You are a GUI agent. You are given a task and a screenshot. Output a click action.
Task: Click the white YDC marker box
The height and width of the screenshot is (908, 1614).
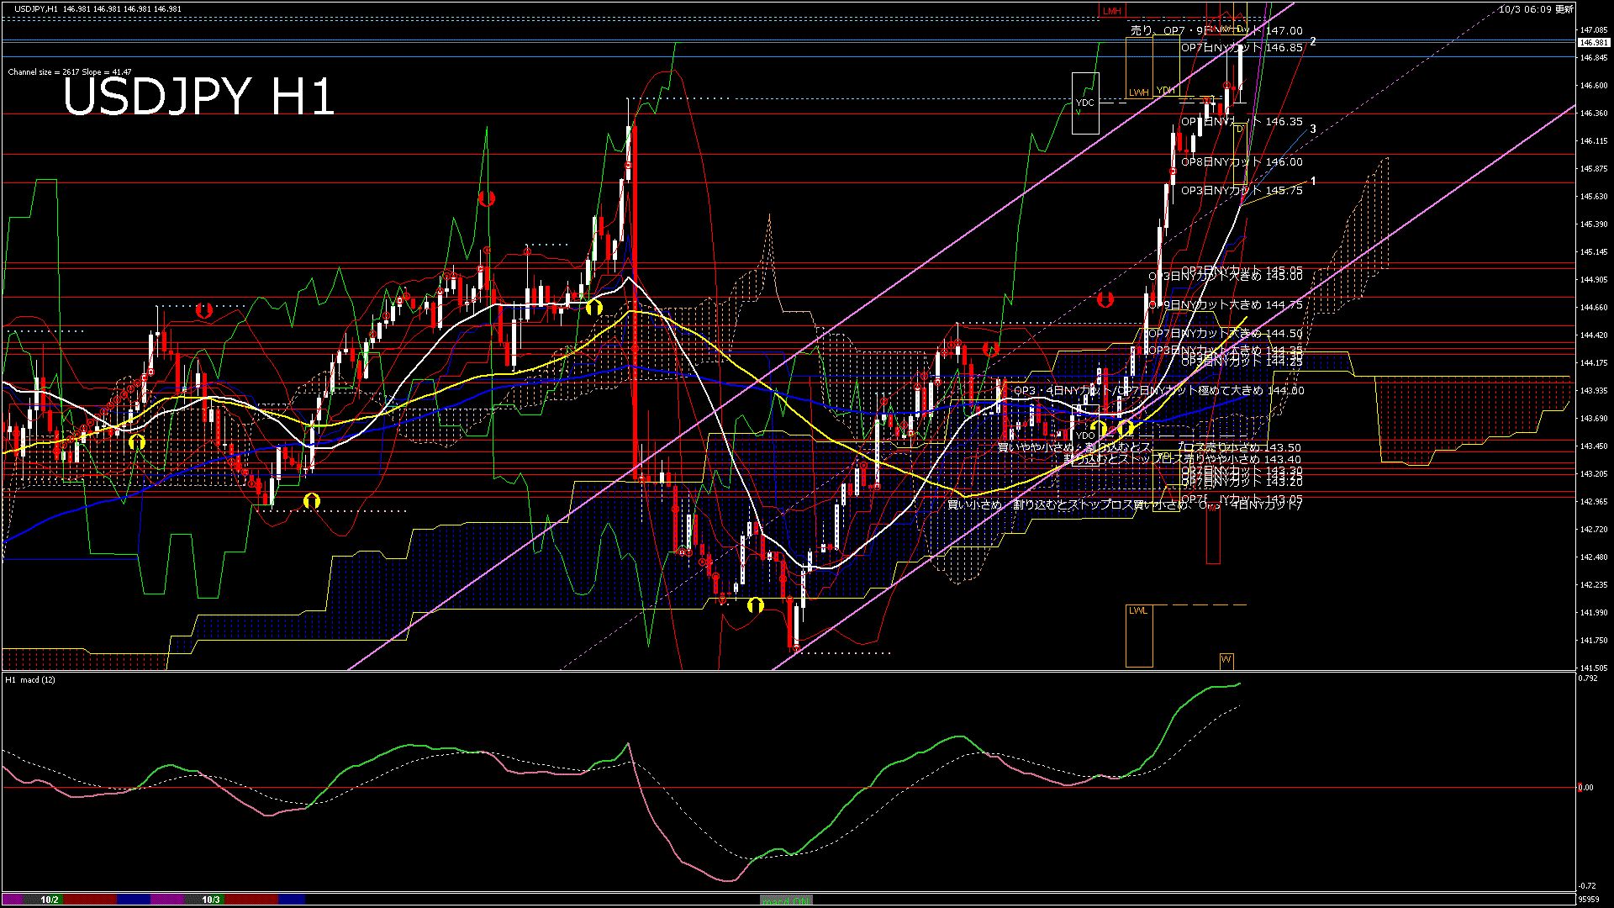pos(1085,103)
